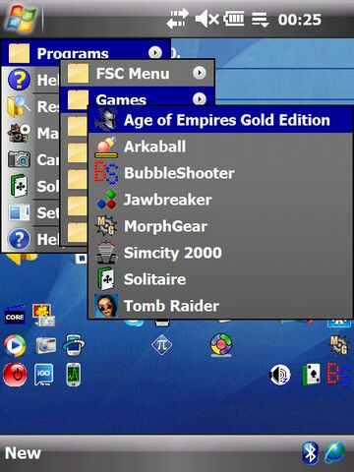This screenshot has height=472, width=354.
Task: Open the CORE player desktop icon
Action: point(15,316)
